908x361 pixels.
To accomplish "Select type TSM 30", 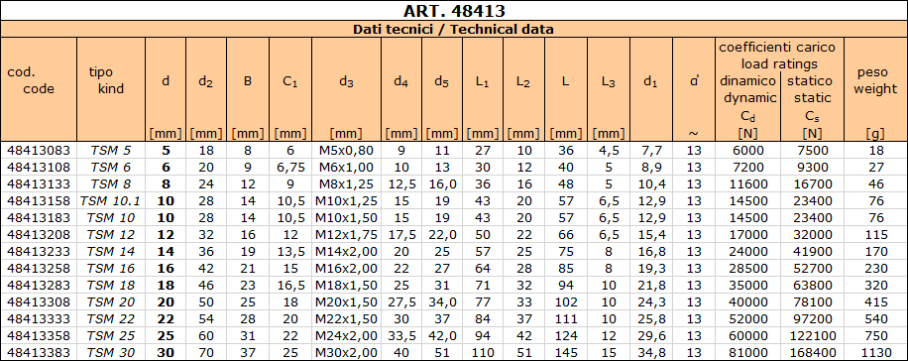I will [111, 352].
